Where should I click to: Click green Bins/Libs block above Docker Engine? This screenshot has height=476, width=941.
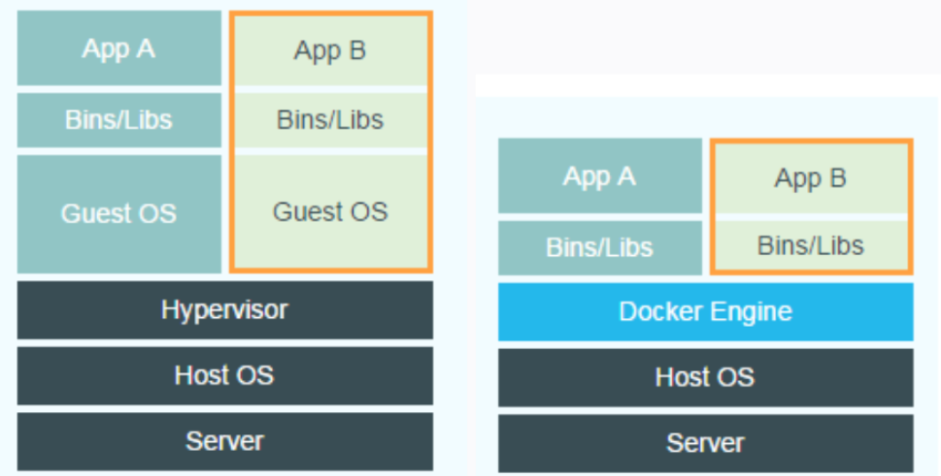[x=811, y=245]
